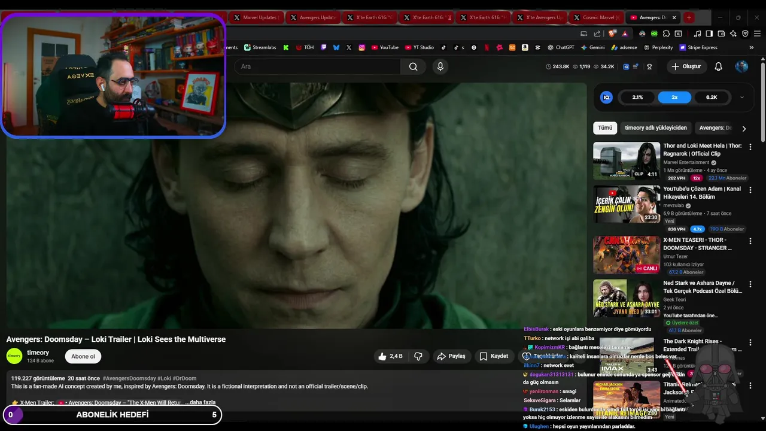Open the Brave wallet icon
This screenshot has height=431, width=766.
[x=721, y=34]
